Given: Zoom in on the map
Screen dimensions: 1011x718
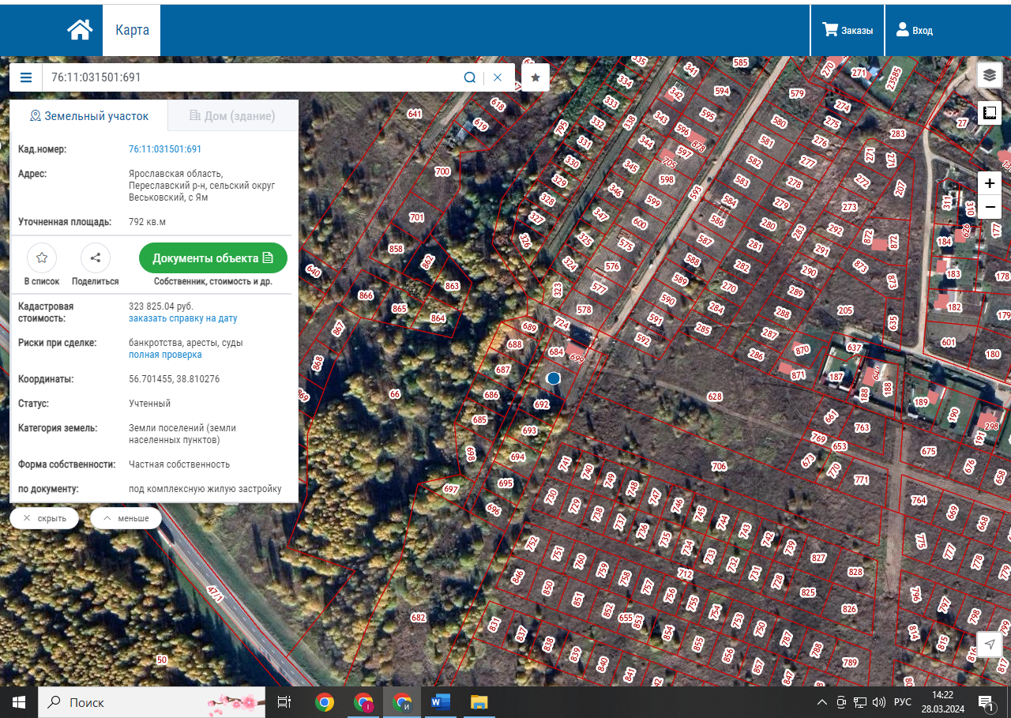Looking at the screenshot, I should click(990, 183).
